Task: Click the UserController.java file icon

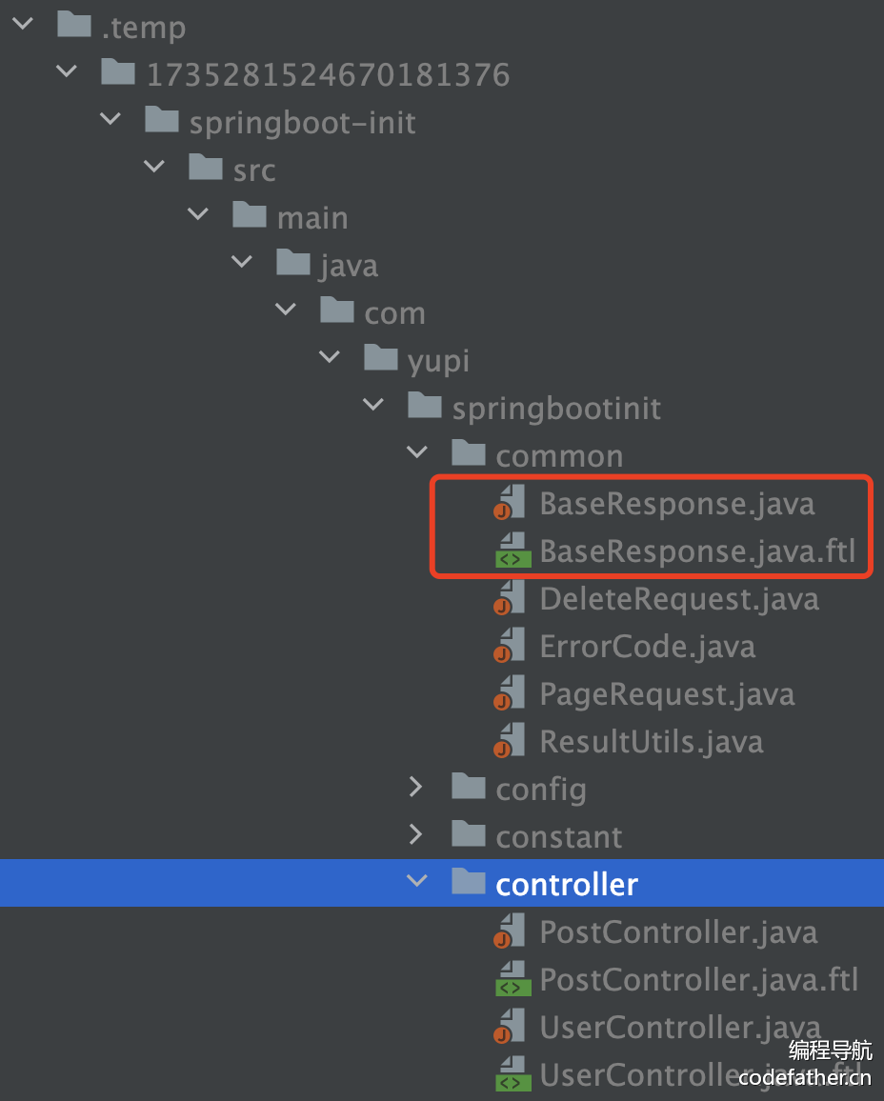Action: click(x=510, y=1028)
